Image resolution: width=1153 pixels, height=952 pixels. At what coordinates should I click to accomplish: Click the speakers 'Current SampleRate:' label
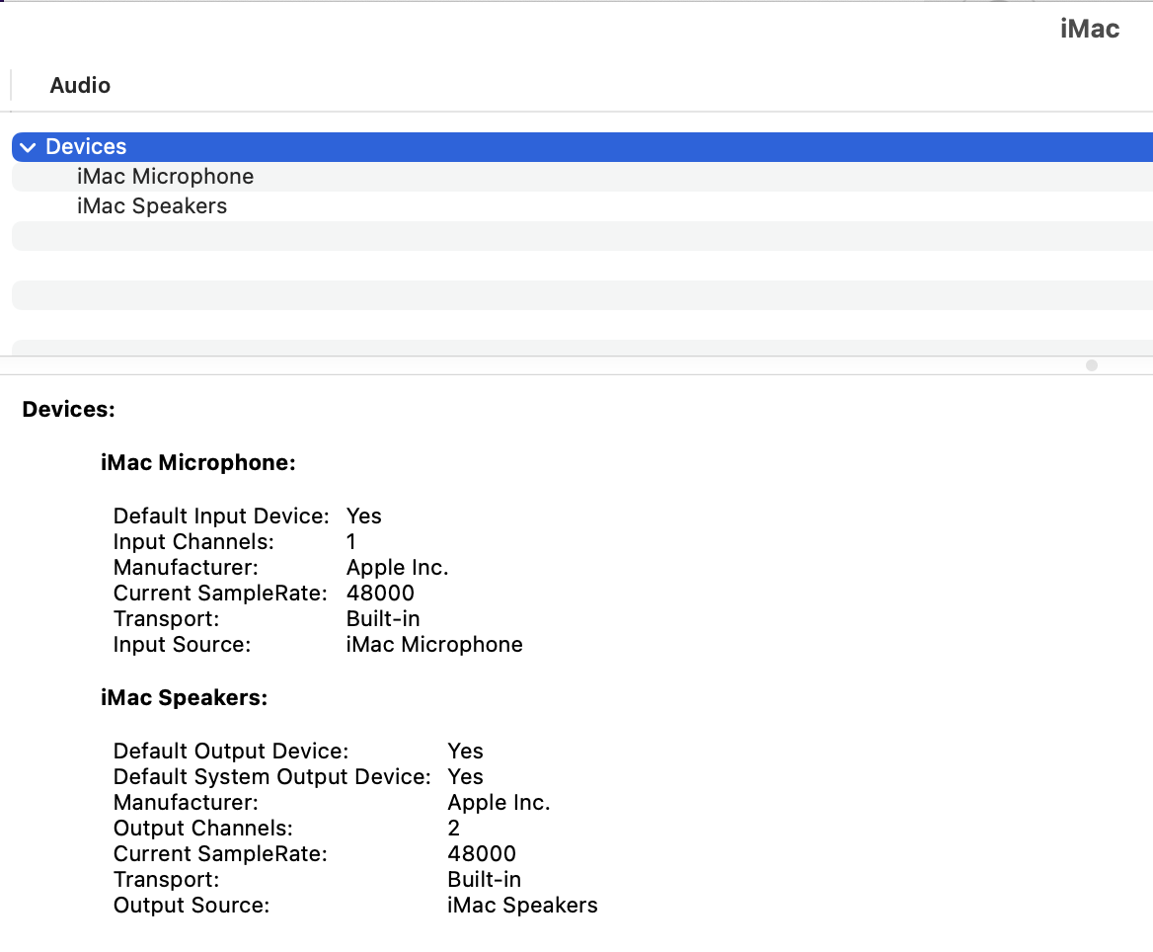click(x=220, y=854)
